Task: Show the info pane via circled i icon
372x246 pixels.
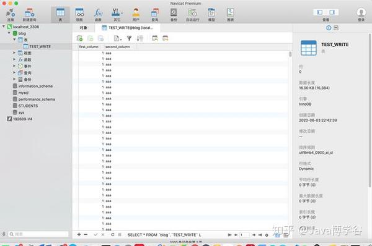Action: pos(329,28)
